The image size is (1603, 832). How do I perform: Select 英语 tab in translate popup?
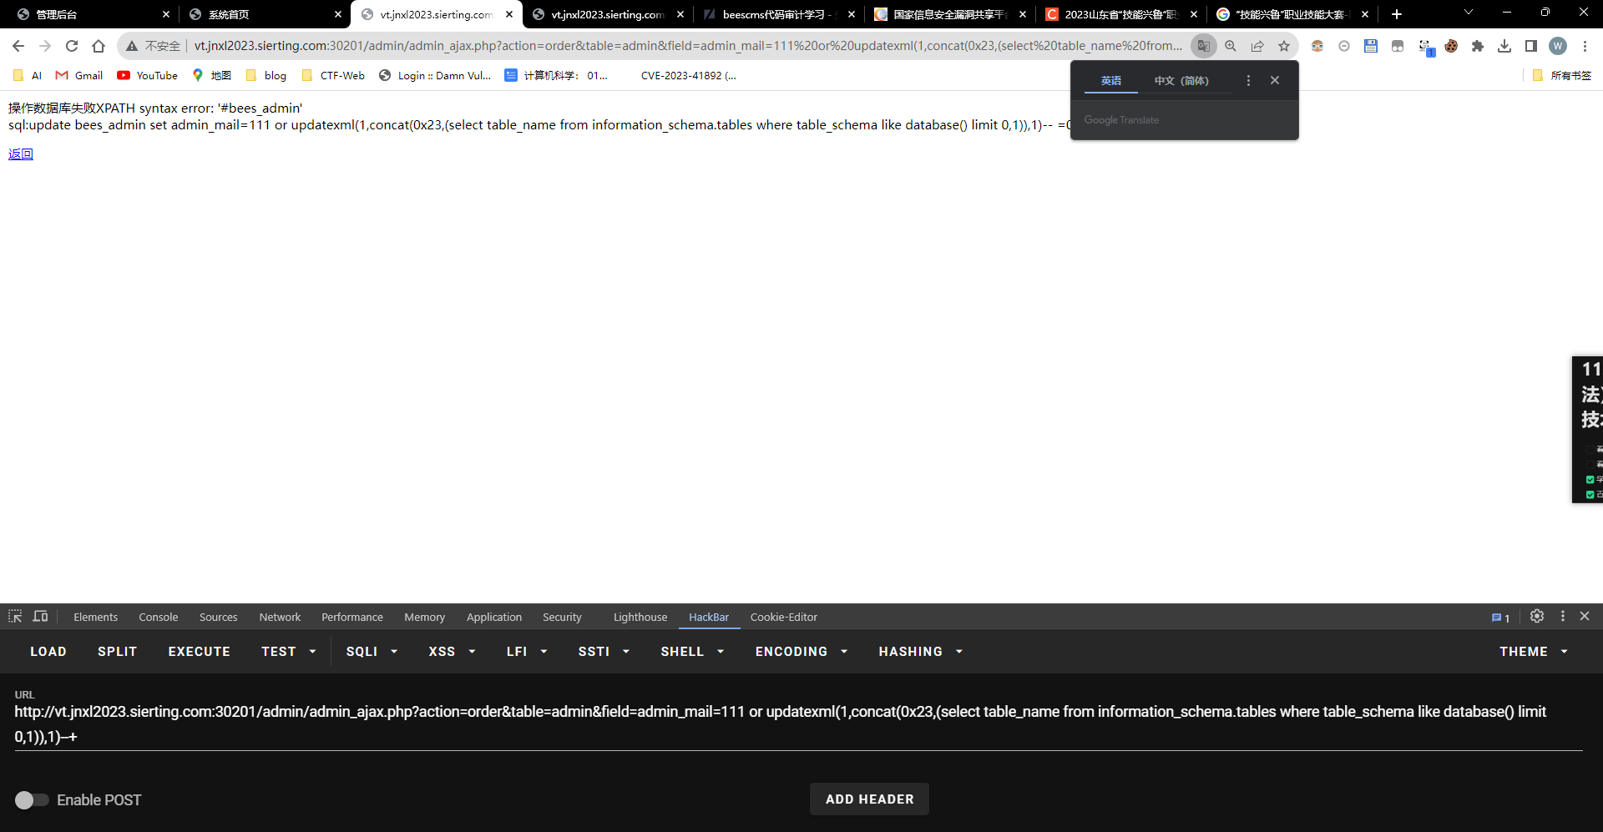[1111, 80]
